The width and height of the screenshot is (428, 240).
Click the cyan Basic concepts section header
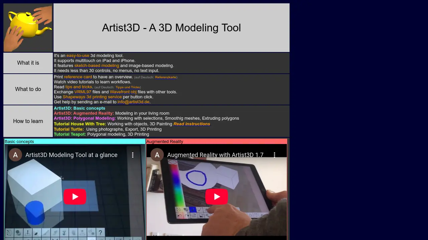[x=75, y=142]
